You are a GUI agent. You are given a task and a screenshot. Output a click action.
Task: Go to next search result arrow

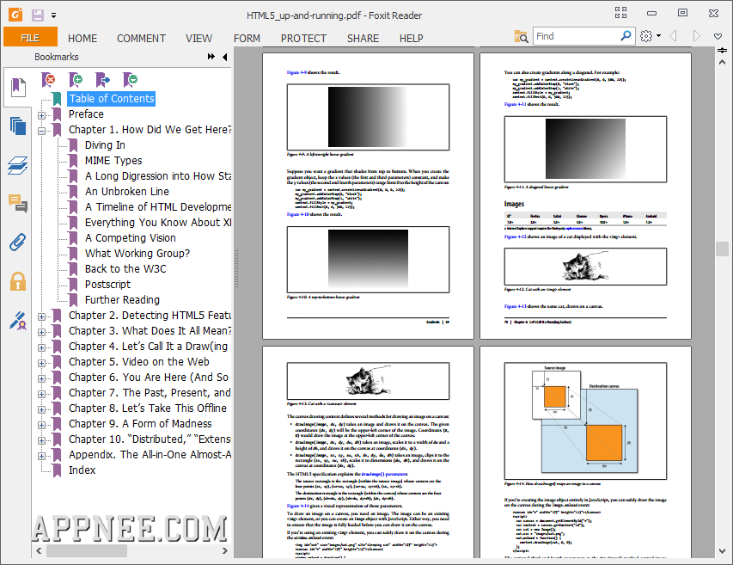696,35
